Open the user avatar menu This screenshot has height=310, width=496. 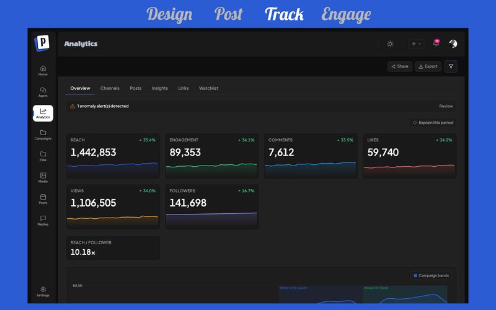pyautogui.click(x=453, y=43)
